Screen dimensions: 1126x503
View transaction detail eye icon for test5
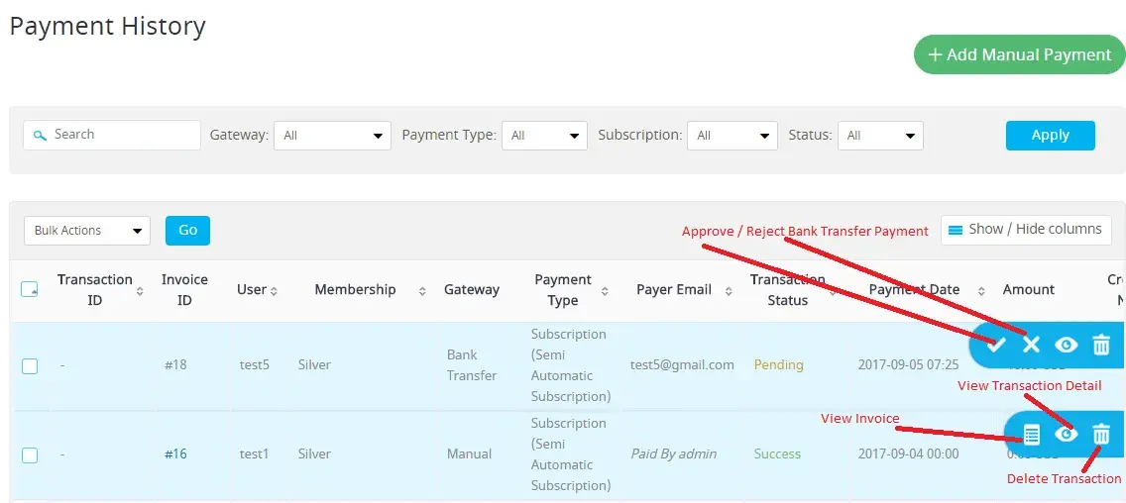1066,345
